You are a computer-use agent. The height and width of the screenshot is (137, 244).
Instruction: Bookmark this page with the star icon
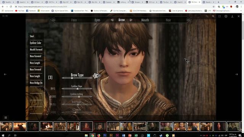coord(213,7)
